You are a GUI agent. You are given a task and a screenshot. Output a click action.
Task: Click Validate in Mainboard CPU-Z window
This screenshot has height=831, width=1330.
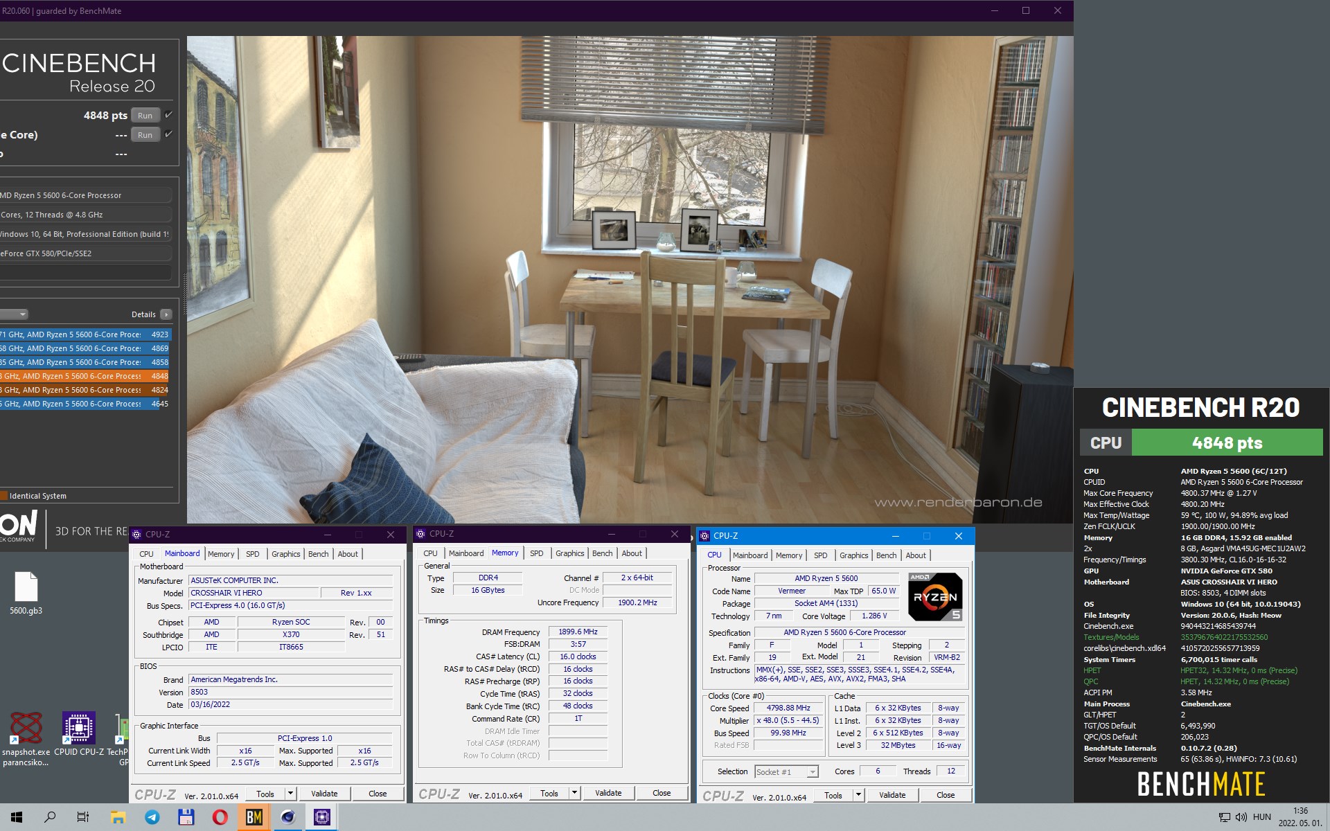pos(324,794)
